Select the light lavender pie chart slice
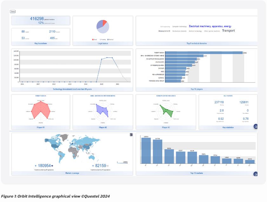 tap(105, 29)
